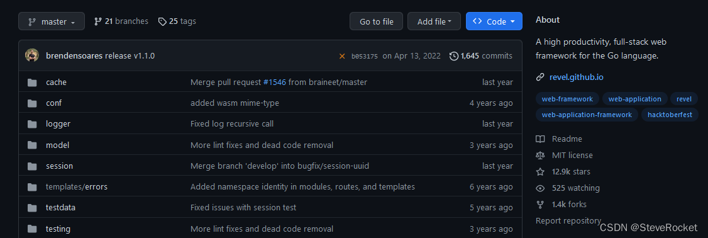The height and width of the screenshot is (238, 708).
Task: Open the logger folder
Action: pos(58,124)
